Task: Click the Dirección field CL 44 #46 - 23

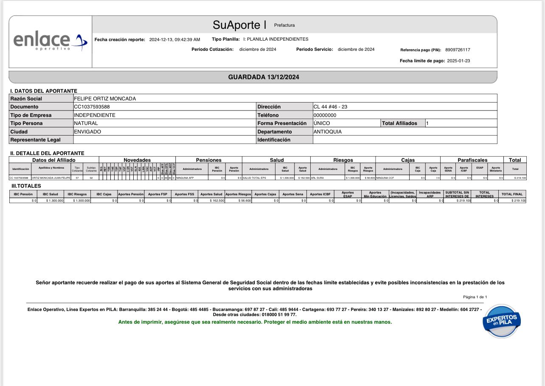Action: [x=330, y=107]
